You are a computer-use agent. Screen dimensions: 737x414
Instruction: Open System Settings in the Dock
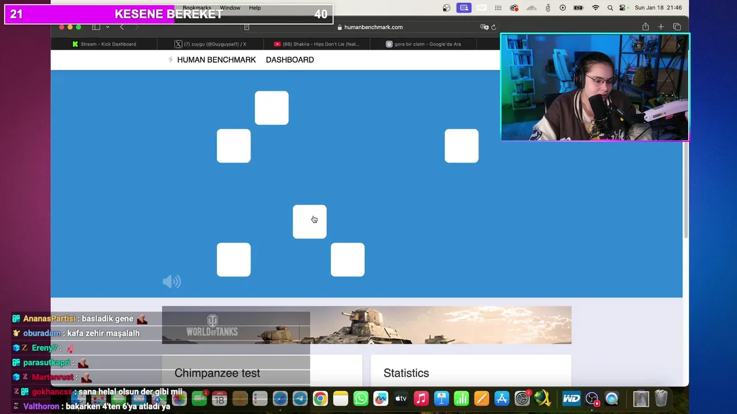tap(522, 398)
